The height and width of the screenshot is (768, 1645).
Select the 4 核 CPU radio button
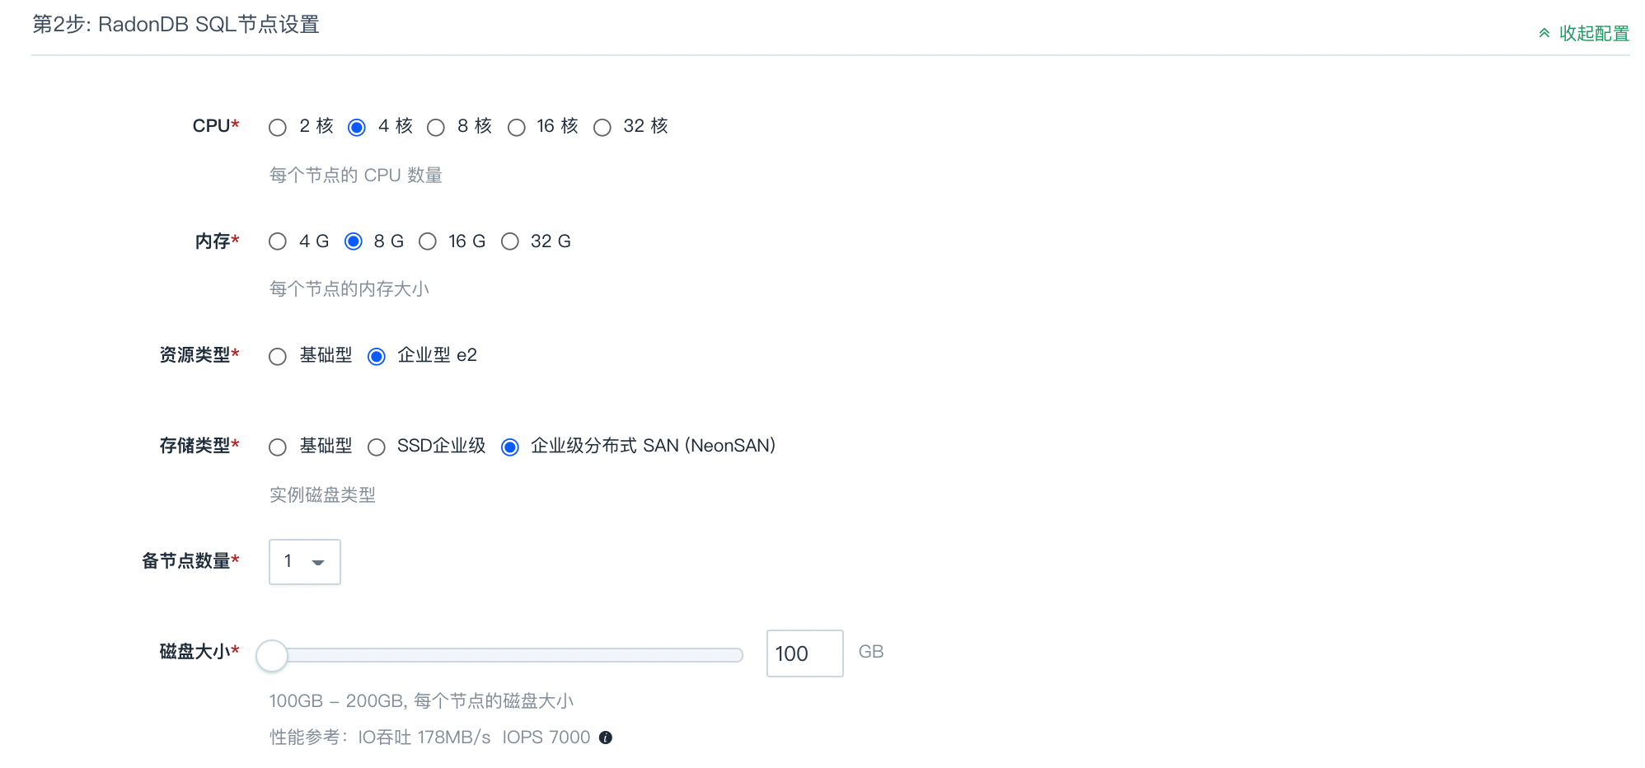click(x=357, y=127)
